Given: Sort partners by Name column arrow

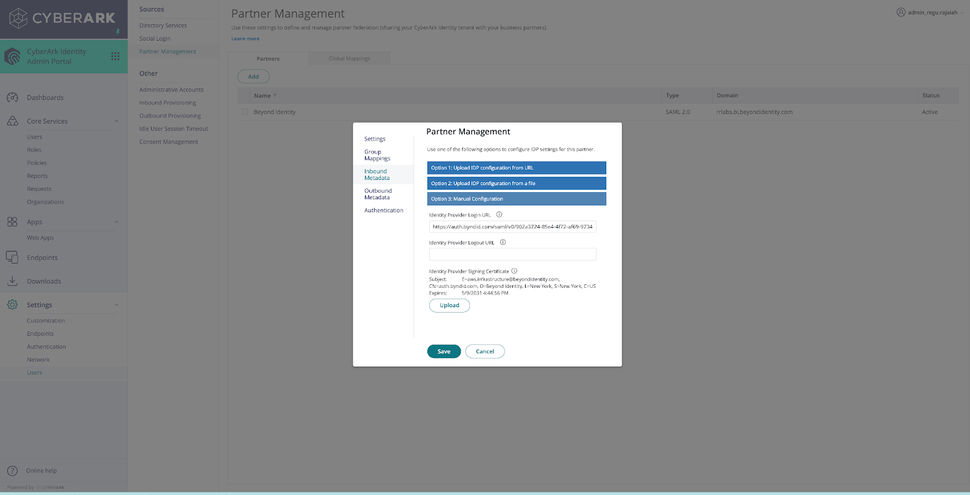Looking at the screenshot, I should (275, 95).
